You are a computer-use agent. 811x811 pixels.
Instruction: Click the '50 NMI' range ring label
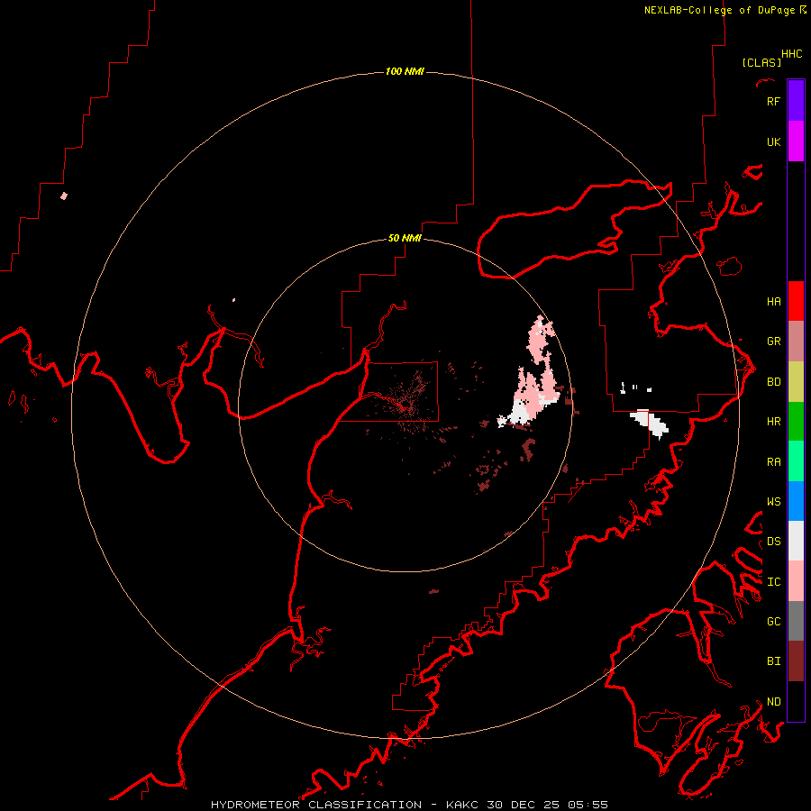405,238
